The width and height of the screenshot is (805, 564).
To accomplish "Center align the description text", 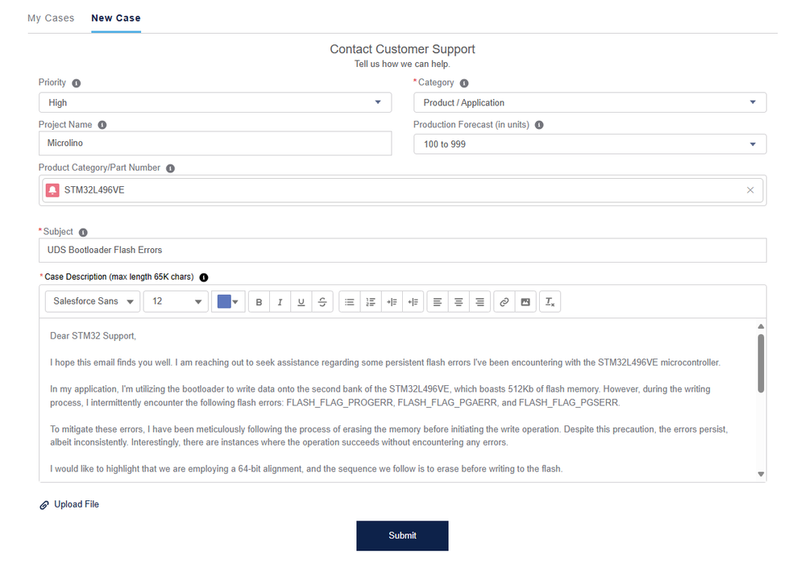I will (459, 302).
